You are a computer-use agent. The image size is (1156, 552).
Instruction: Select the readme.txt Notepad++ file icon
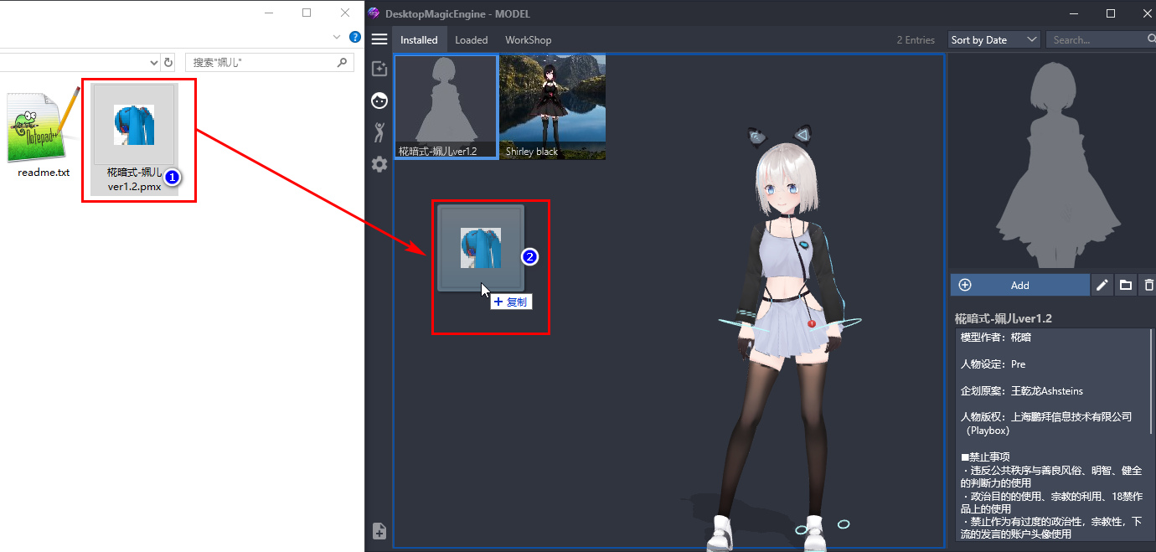(x=42, y=126)
